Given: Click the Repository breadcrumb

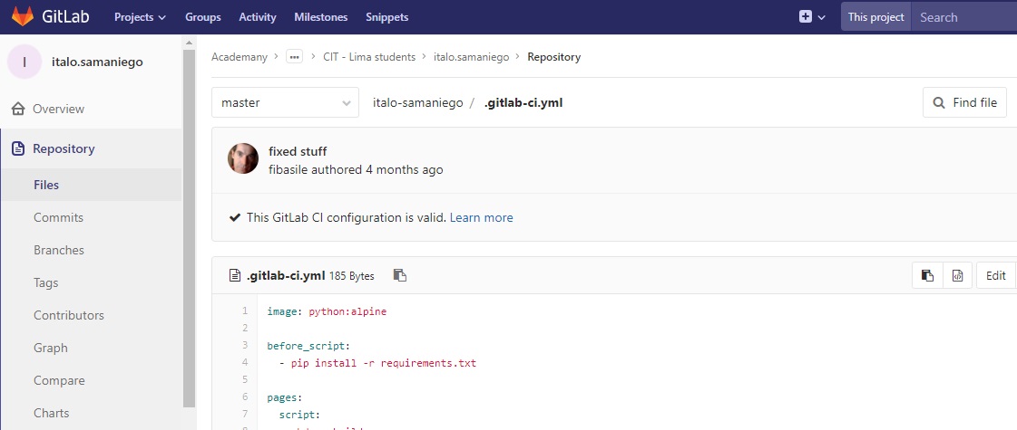Looking at the screenshot, I should [x=554, y=57].
